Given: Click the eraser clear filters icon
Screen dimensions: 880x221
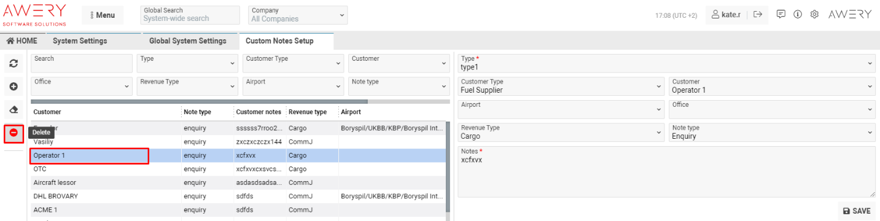Looking at the screenshot, I should [x=14, y=110].
